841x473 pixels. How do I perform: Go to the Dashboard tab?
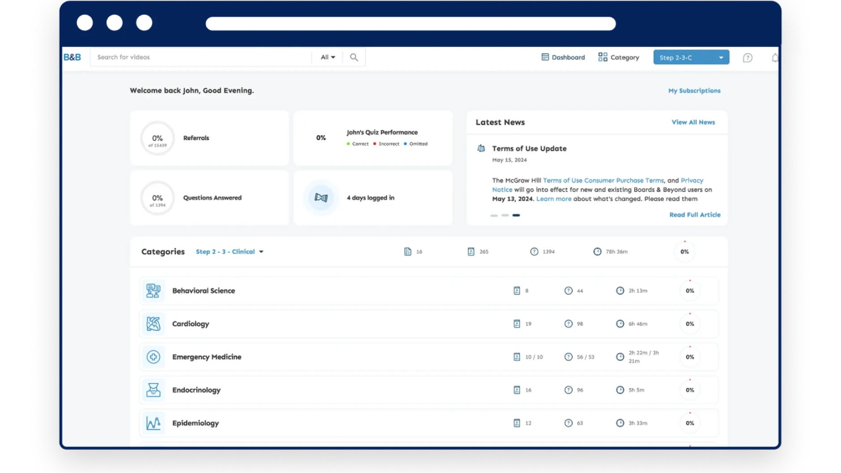coord(563,57)
